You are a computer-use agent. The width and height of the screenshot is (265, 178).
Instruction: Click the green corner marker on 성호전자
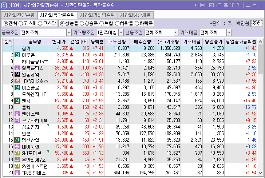(48, 125)
